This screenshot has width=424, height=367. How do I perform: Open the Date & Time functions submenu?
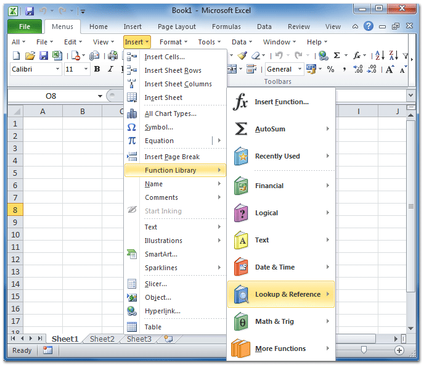click(281, 267)
